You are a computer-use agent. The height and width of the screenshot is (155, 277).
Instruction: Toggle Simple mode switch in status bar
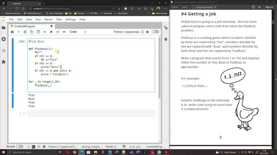point(19,146)
